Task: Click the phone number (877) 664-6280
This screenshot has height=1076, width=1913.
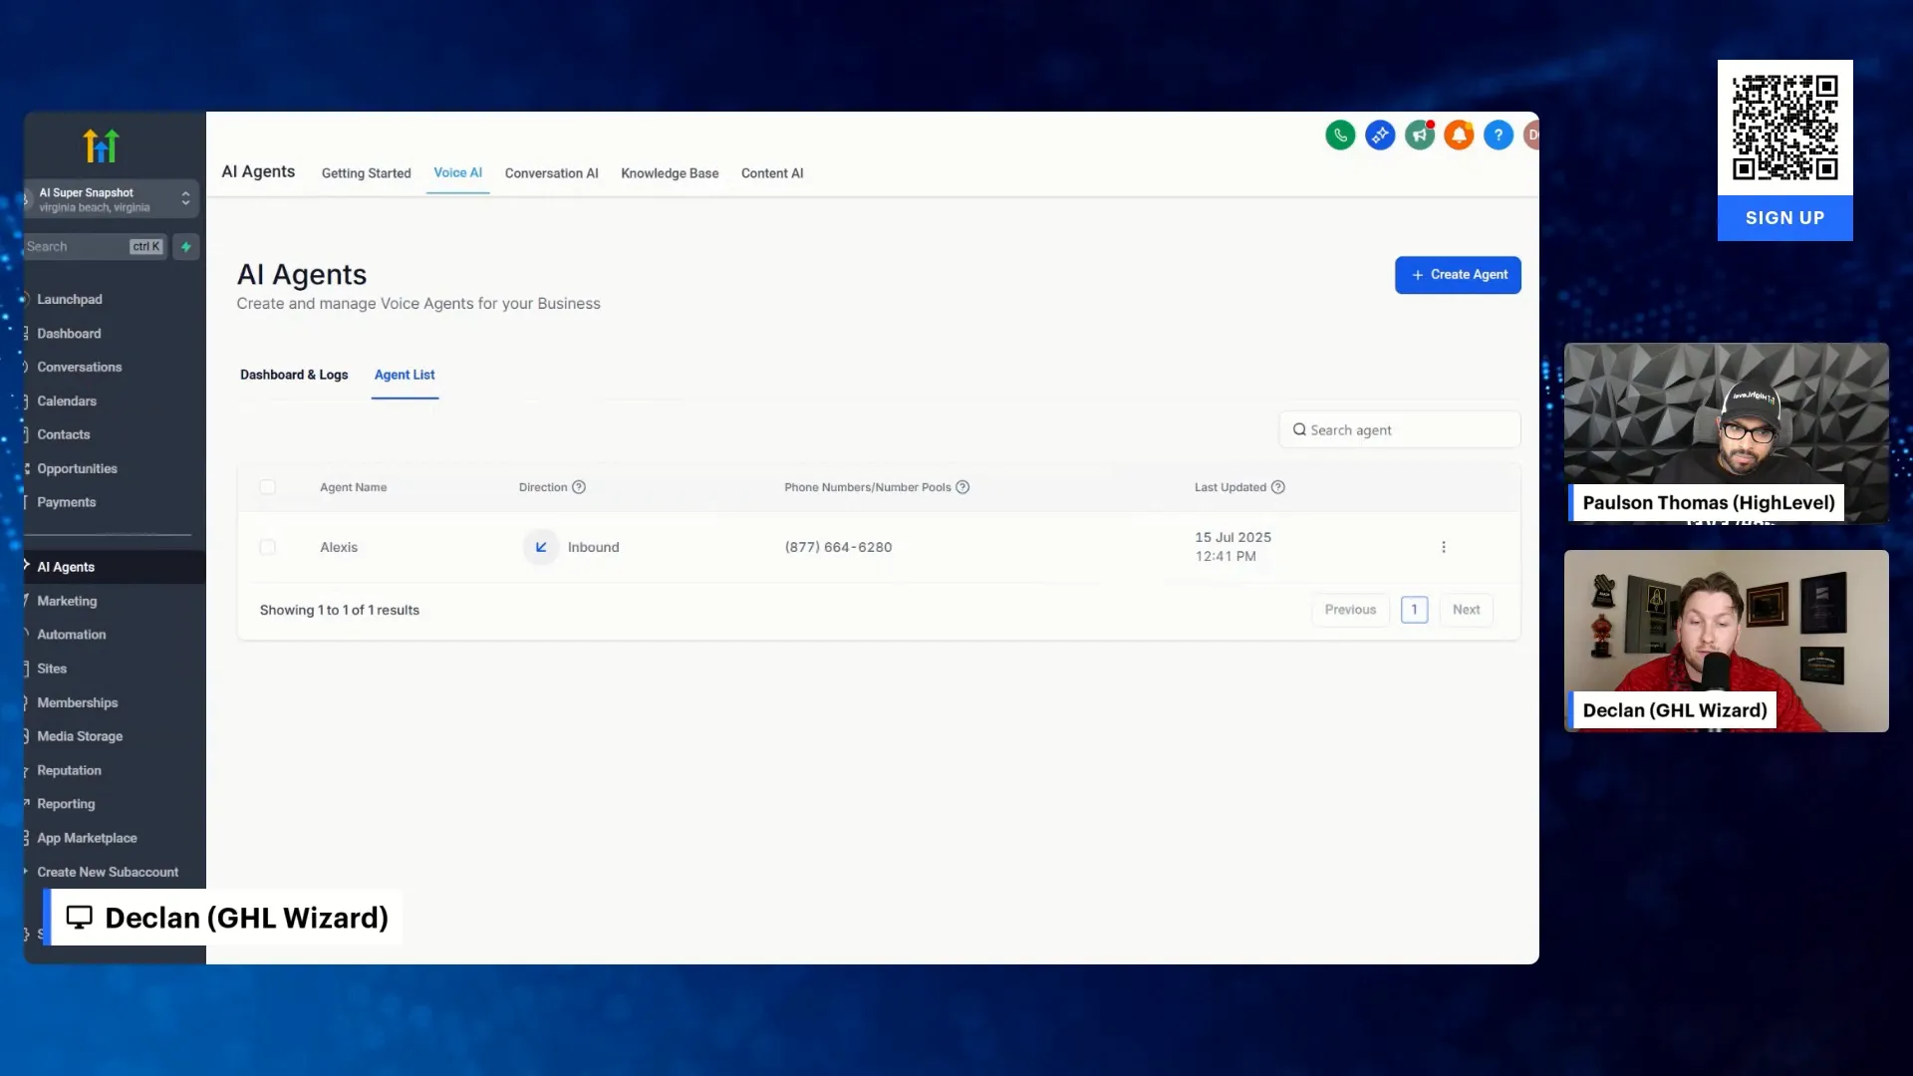Action: 838,547
